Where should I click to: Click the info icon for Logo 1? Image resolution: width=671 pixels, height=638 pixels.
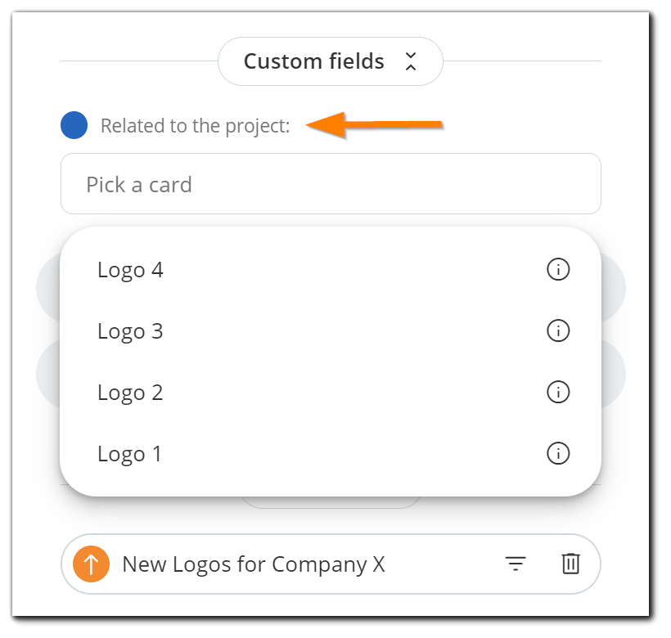point(558,453)
